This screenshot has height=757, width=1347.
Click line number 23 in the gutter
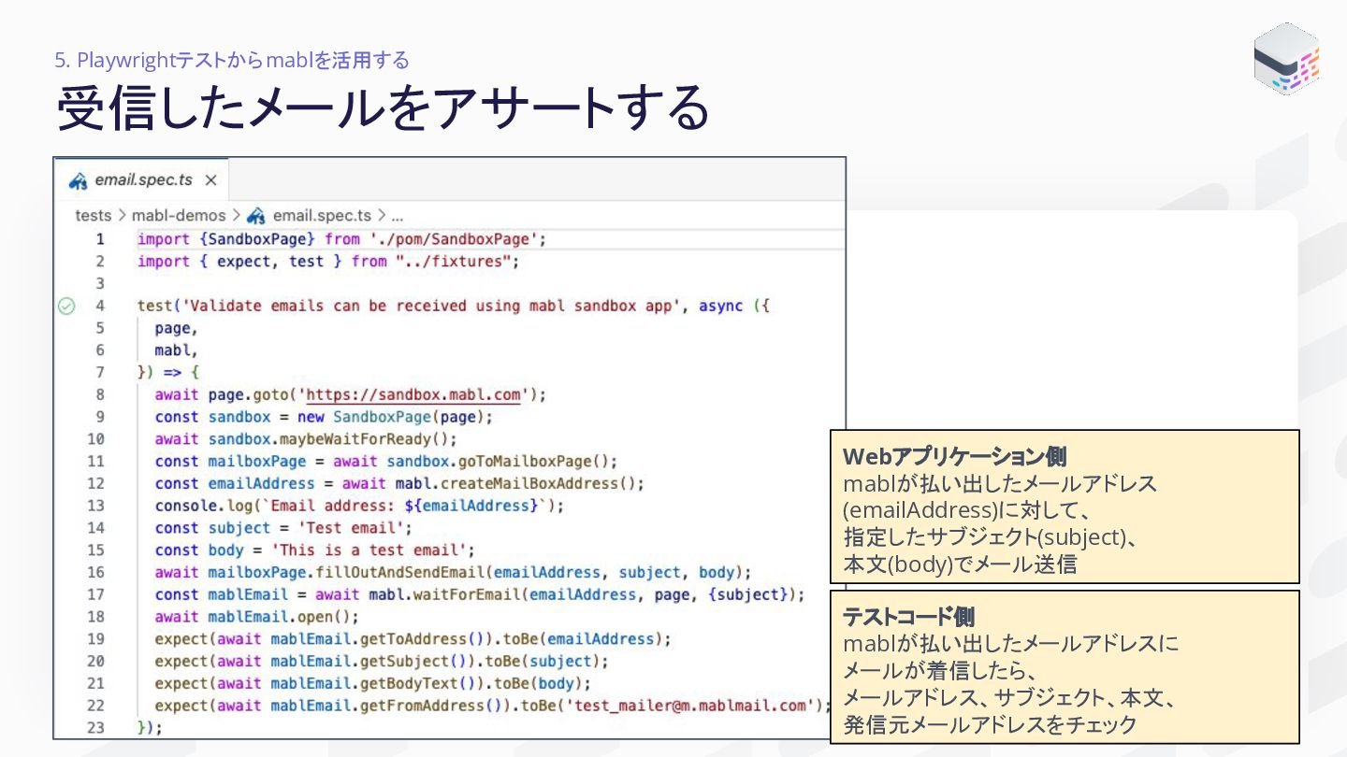[95, 728]
